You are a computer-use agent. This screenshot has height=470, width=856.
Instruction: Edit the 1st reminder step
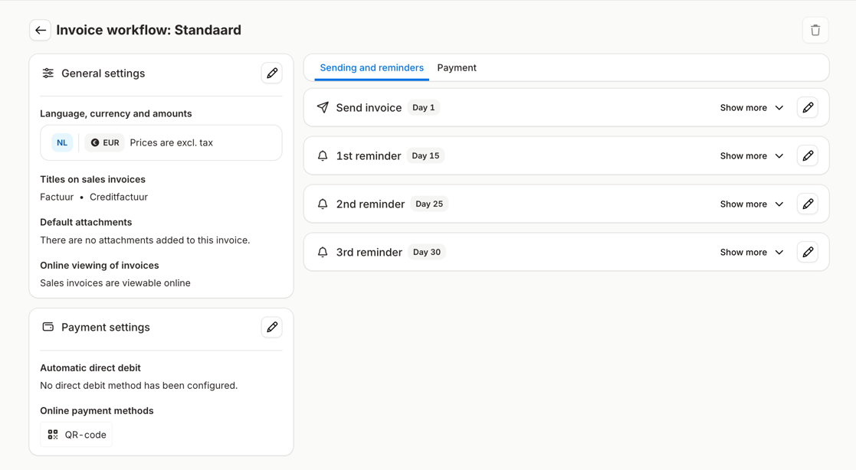(807, 156)
